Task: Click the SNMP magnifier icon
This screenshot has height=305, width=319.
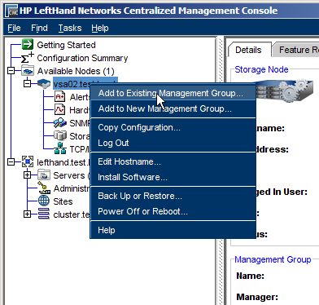Action: (60, 123)
